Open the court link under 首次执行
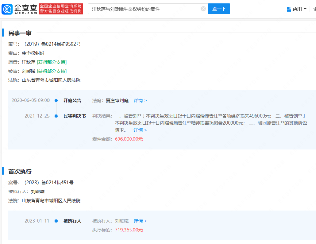This screenshot has width=316, height=244. coord(51,200)
